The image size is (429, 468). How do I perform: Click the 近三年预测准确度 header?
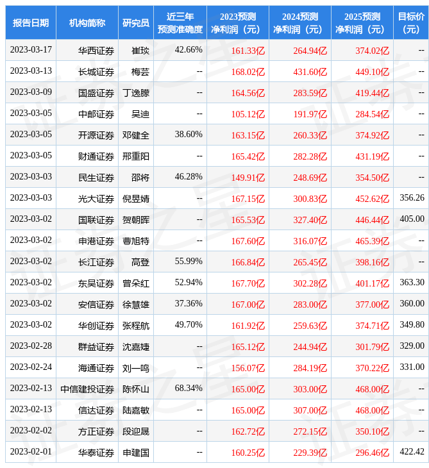point(180,22)
